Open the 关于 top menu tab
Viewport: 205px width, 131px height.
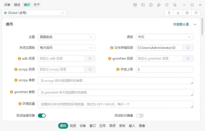coord(37,5)
